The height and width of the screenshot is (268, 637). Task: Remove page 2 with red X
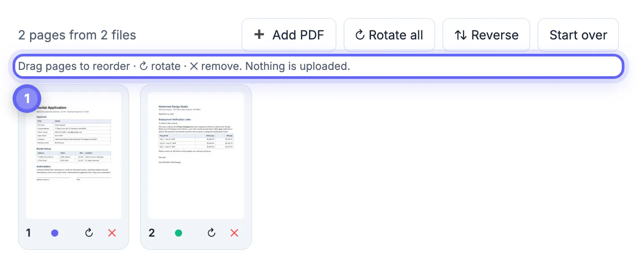[234, 233]
